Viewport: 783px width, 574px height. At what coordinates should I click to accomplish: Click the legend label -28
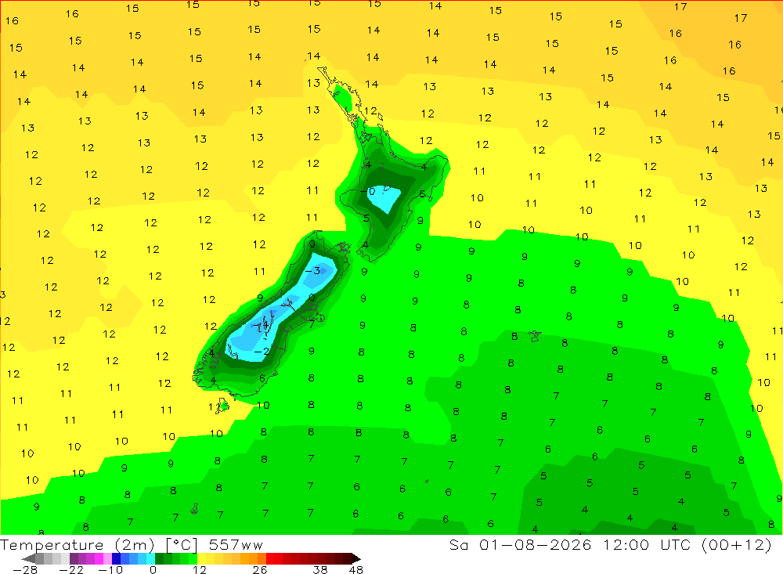point(25,570)
